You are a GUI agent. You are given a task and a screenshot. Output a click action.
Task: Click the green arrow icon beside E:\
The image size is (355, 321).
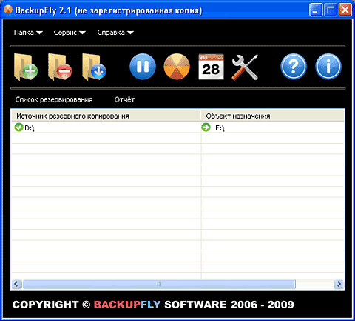click(x=206, y=128)
